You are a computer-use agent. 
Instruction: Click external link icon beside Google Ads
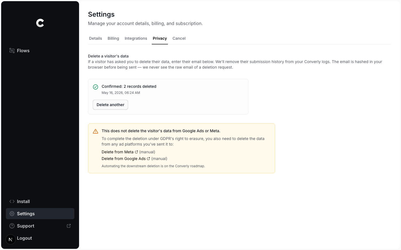click(148, 159)
